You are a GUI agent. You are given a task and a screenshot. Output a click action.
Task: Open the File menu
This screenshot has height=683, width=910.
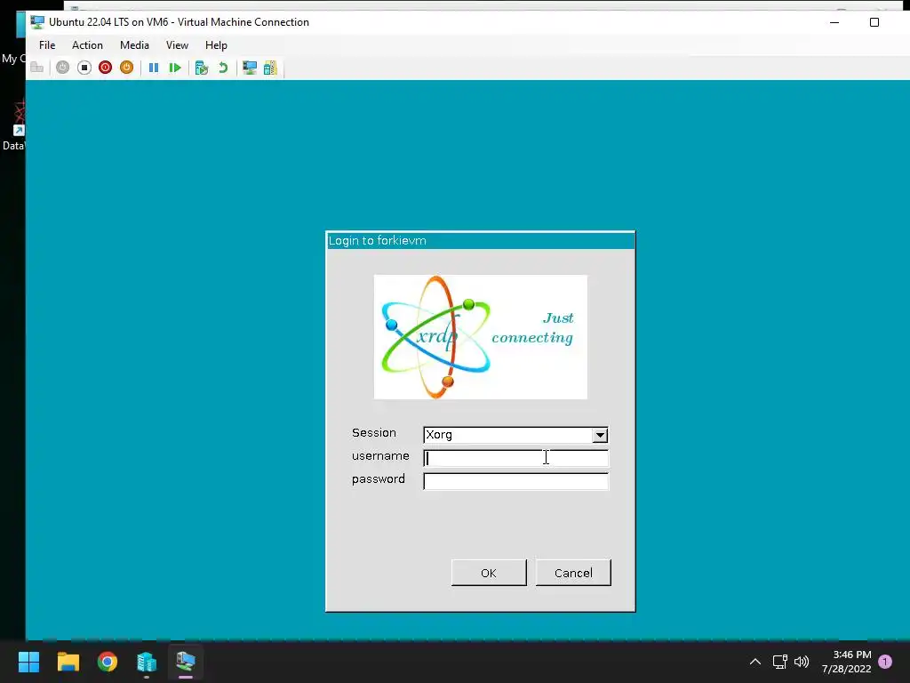[x=47, y=45]
